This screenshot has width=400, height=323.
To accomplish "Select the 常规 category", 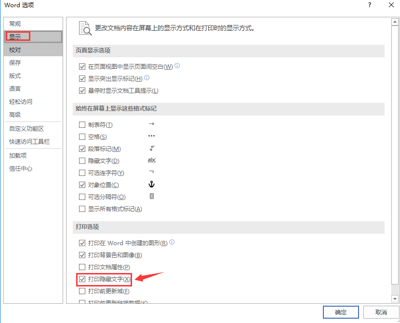I will point(33,24).
